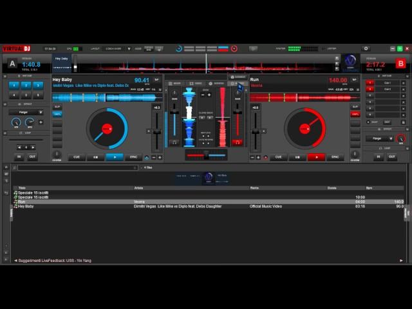Viewport: 412px width, 309px height.
Task: Toggle the VINYL mode on deck B
Action: coord(355,115)
